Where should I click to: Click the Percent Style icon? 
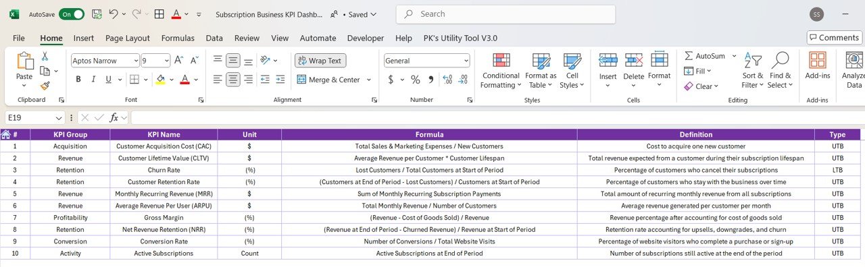coord(415,80)
